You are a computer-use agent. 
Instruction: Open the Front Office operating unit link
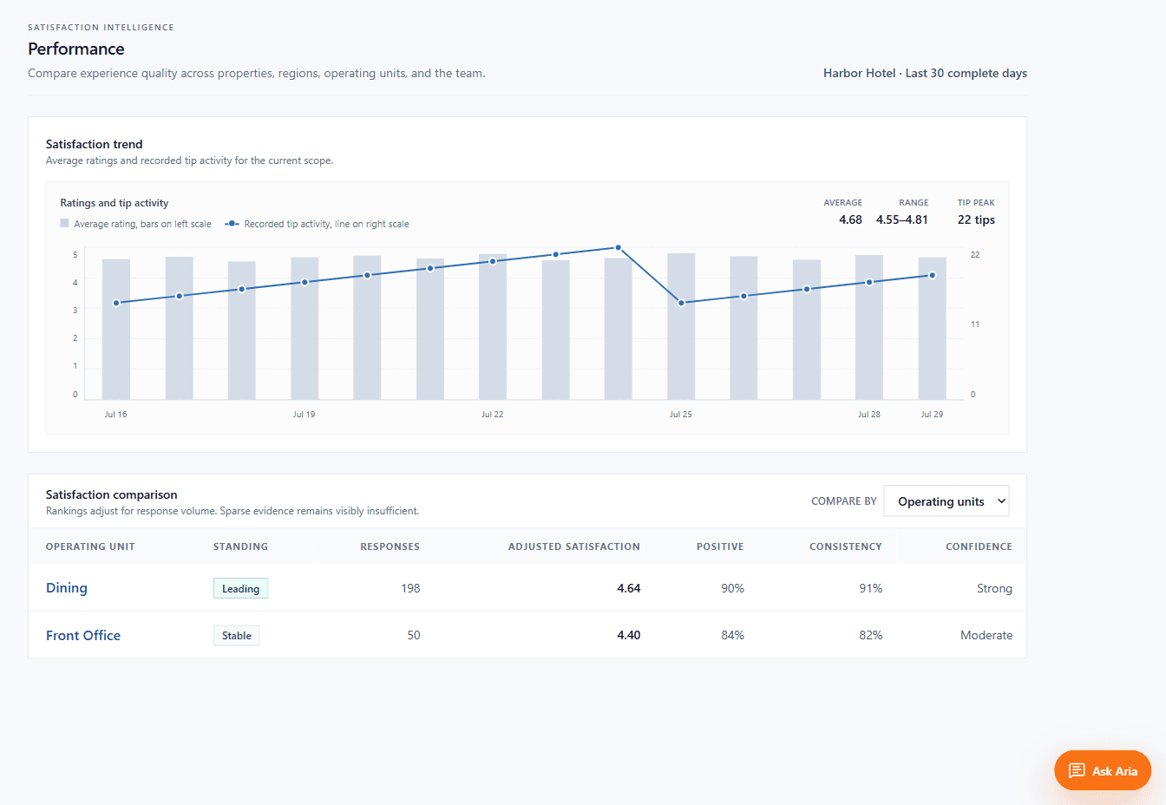click(83, 636)
